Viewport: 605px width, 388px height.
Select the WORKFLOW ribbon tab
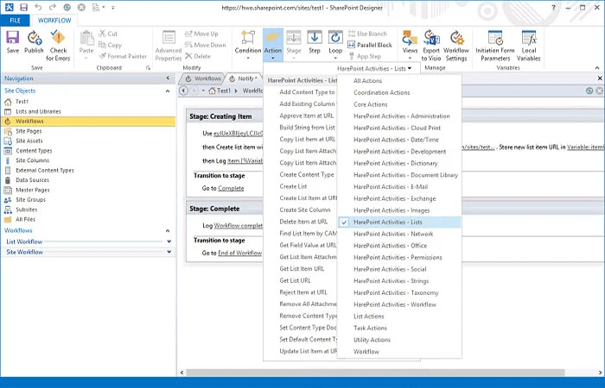pyautogui.click(x=54, y=21)
